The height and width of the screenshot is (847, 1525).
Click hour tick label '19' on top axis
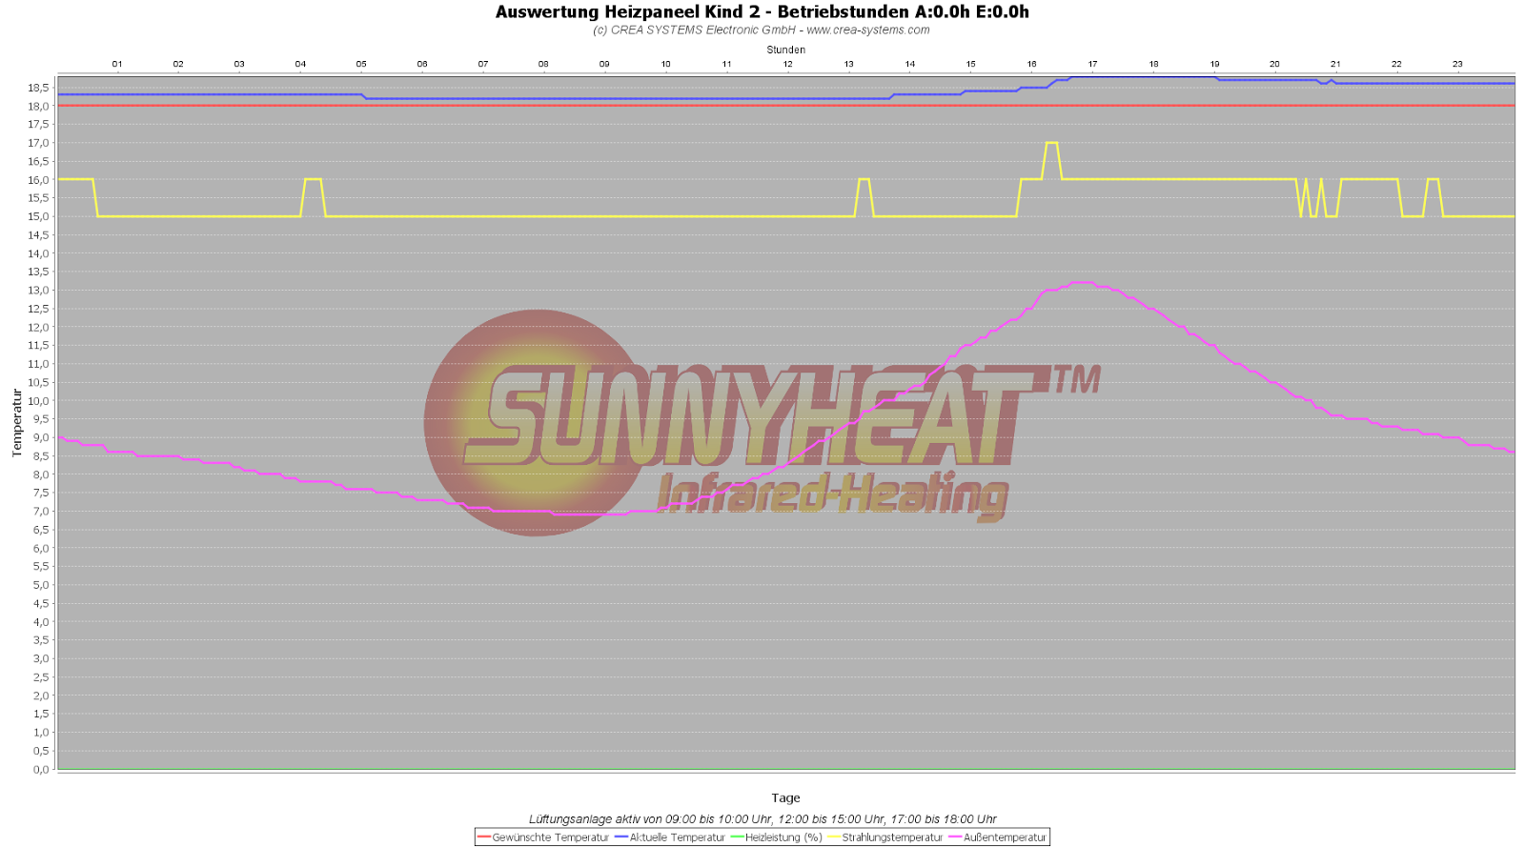1214,64
